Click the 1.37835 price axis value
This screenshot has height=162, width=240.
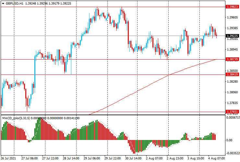click(x=233, y=103)
